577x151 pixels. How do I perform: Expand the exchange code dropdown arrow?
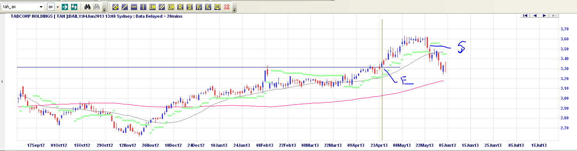point(58,7)
